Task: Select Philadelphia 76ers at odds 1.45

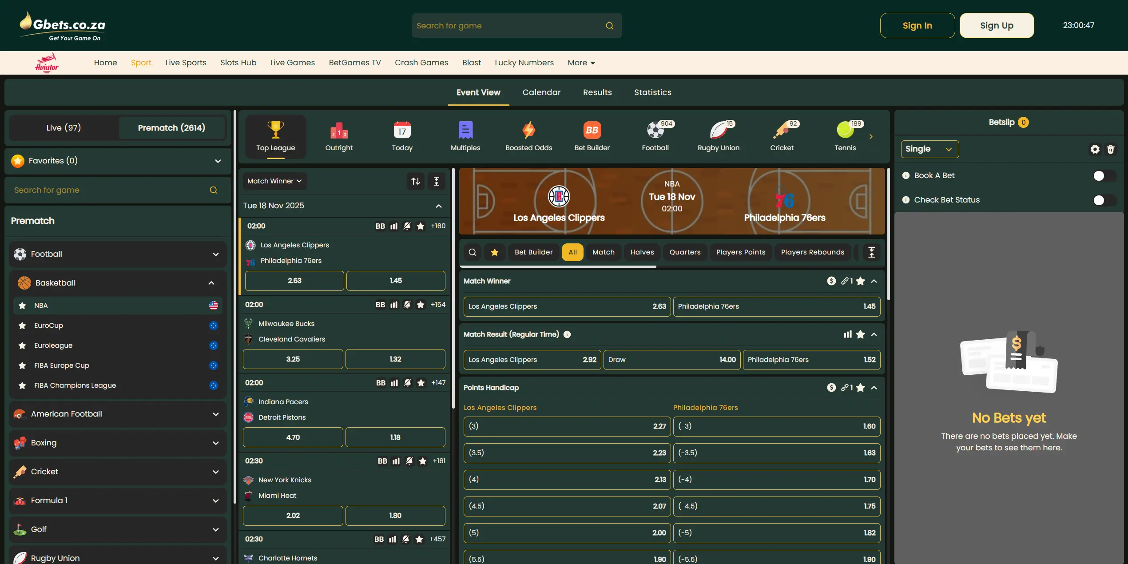Action: tap(776, 306)
